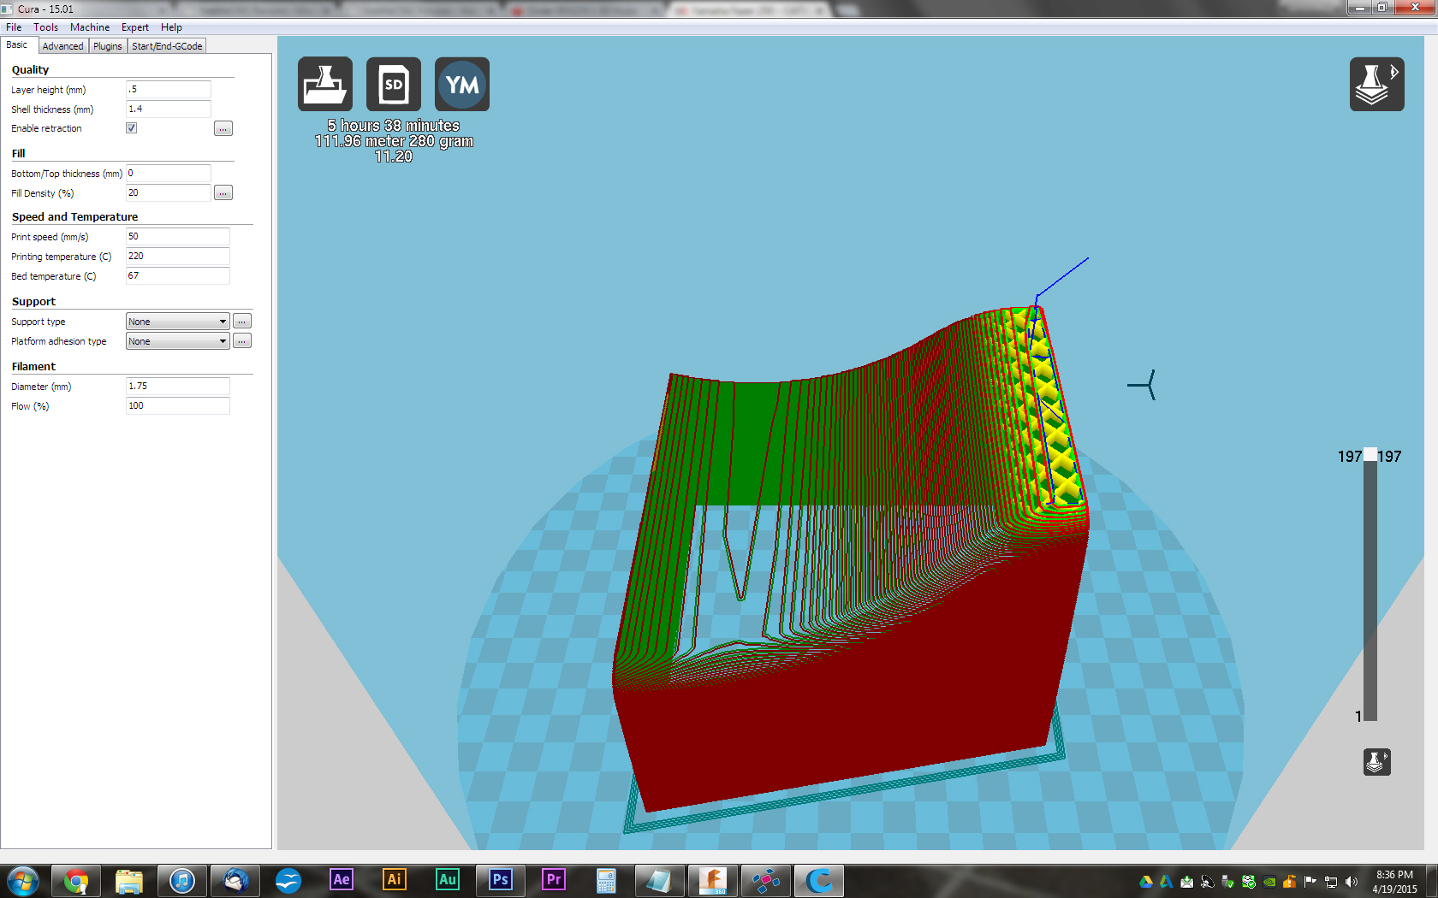This screenshot has height=898, width=1438.
Task: Click the Layer height input field
Action: [168, 90]
